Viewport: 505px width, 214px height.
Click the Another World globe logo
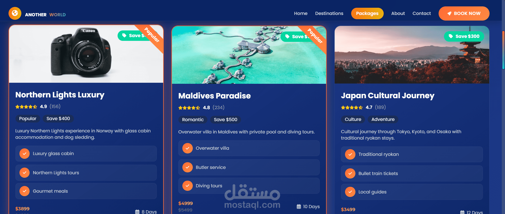coord(15,13)
